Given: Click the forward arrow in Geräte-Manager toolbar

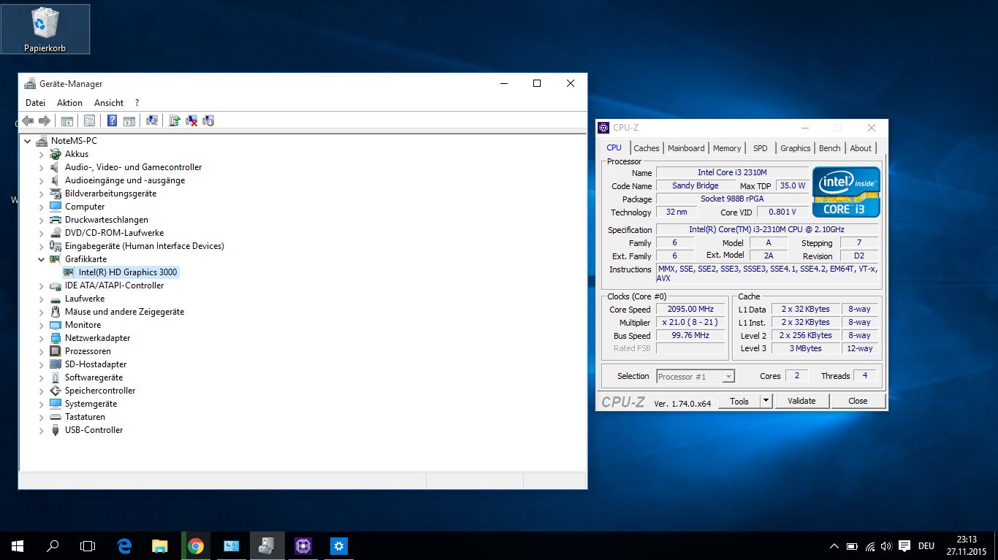Looking at the screenshot, I should [x=44, y=120].
